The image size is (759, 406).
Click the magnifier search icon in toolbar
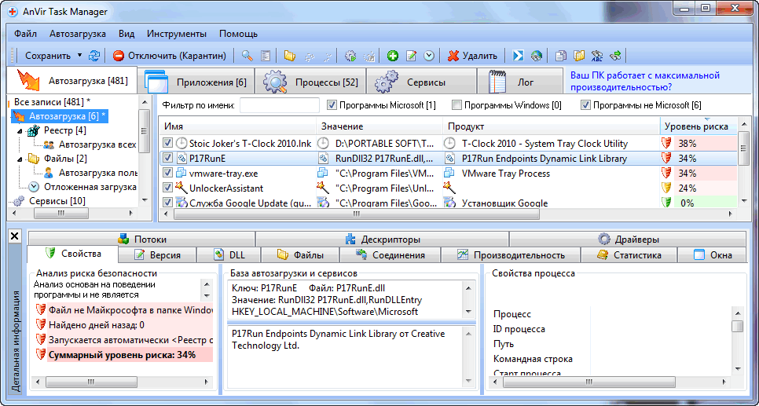click(x=247, y=56)
